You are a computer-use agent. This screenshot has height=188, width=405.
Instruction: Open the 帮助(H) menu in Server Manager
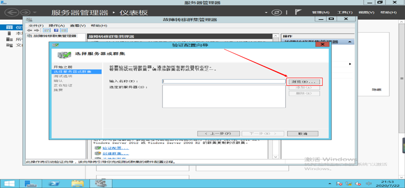[388, 12]
